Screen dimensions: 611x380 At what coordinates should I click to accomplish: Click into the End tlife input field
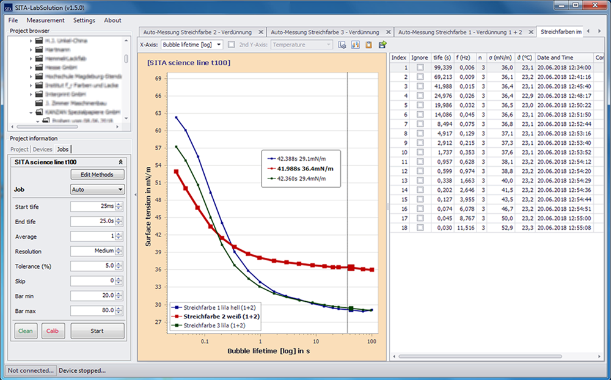(x=93, y=222)
